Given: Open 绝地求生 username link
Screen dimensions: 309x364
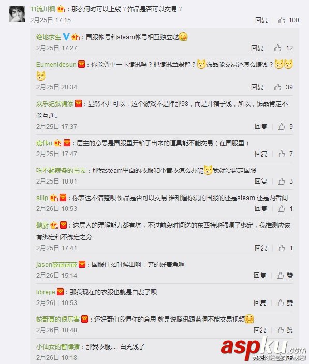Looking at the screenshot, I should (48, 37).
